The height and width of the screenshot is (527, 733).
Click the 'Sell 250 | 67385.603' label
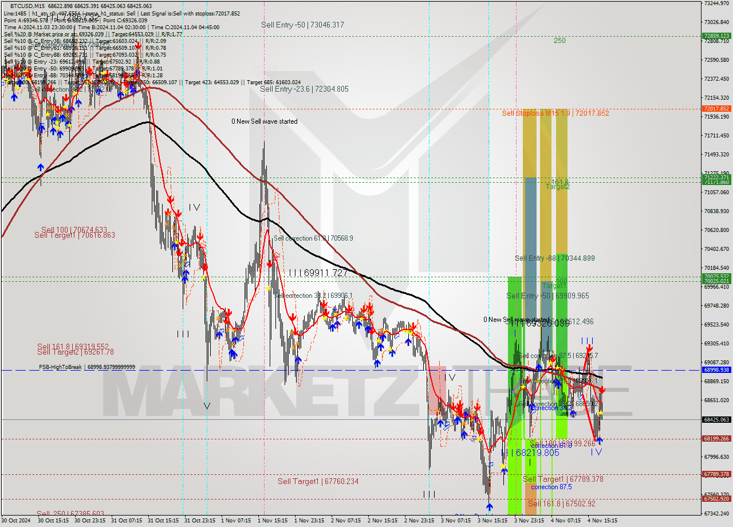pyautogui.click(x=70, y=514)
